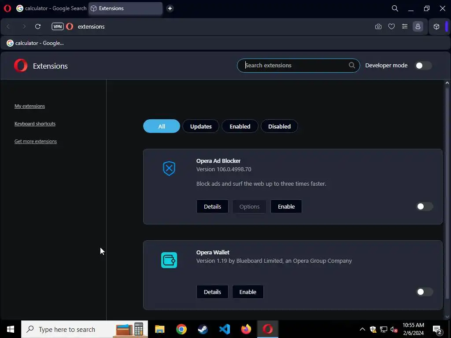This screenshot has width=451, height=338.
Task: Select the Updates filter tab
Action: coord(201,126)
